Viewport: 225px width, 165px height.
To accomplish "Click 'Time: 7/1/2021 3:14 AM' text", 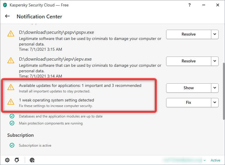I will (x=41, y=76).
